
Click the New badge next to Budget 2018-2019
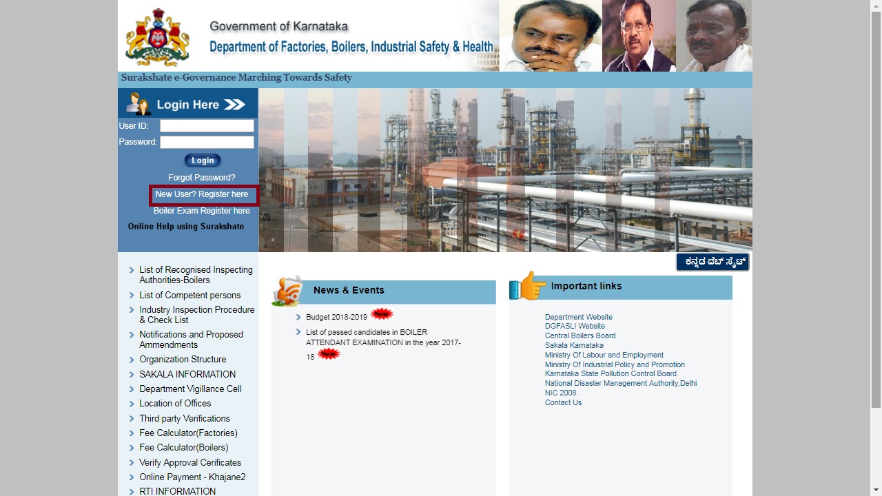(380, 313)
